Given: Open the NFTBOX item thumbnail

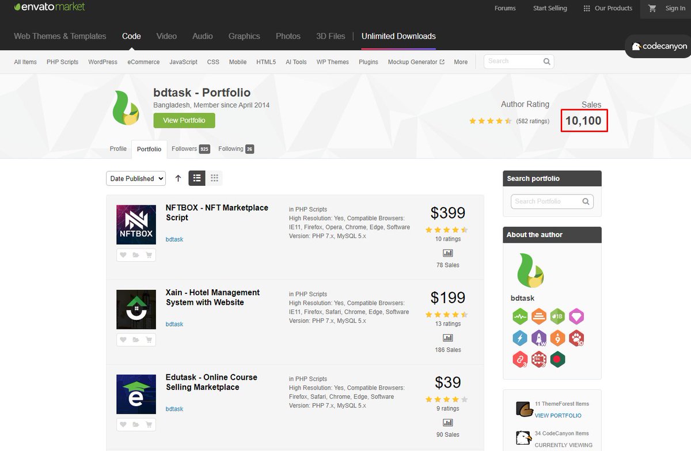Looking at the screenshot, I should click(x=136, y=224).
